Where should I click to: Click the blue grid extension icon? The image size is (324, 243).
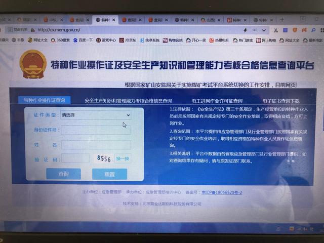pyautogui.click(x=286, y=30)
